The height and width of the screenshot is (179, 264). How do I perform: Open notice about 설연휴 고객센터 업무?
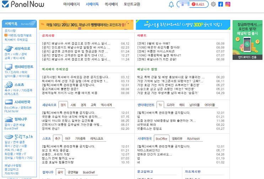[x=75, y=51]
